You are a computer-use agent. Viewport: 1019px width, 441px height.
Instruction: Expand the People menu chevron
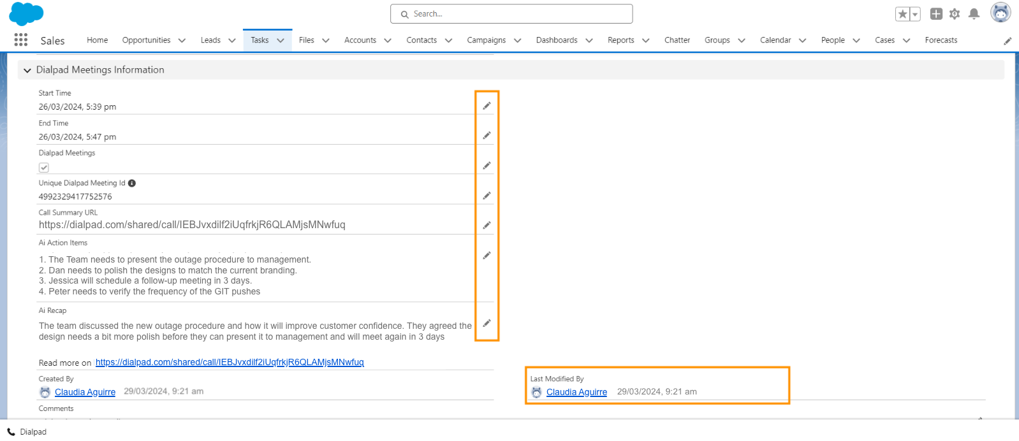pyautogui.click(x=856, y=40)
